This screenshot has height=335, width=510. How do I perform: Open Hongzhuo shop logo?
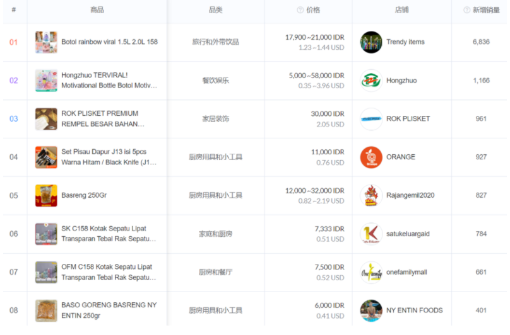pos(371,81)
